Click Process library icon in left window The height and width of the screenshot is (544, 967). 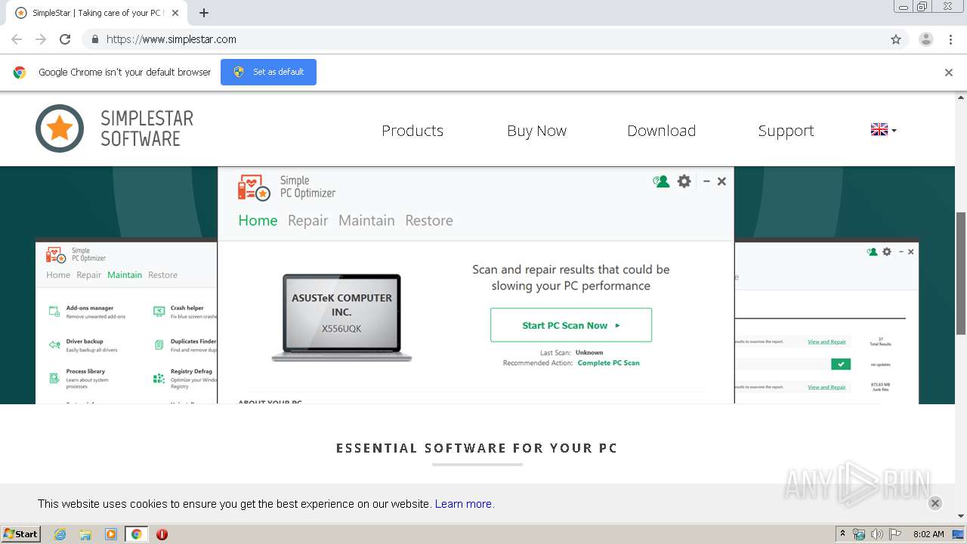click(54, 378)
